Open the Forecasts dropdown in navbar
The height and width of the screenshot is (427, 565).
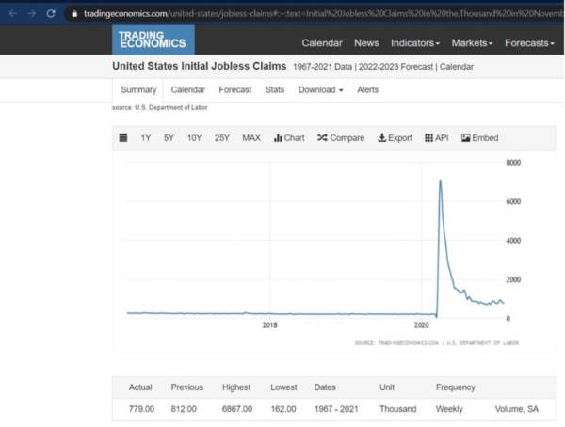coord(529,43)
